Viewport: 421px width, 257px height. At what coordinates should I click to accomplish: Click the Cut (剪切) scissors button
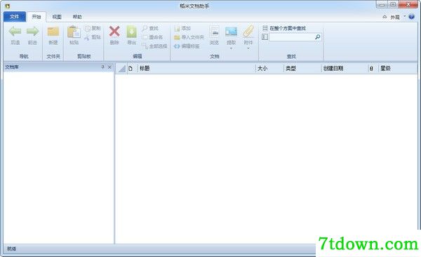pos(93,37)
